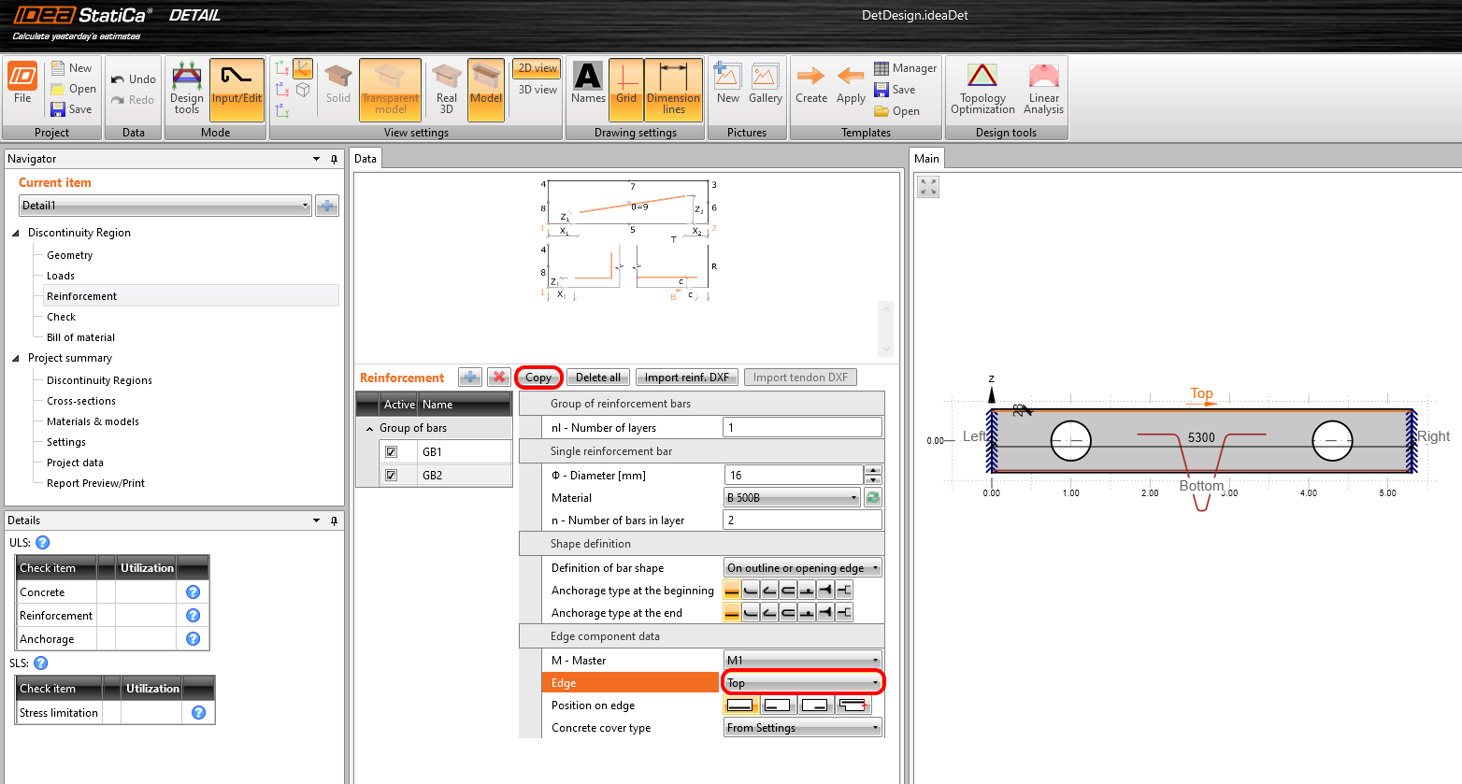Viewport: 1462px width, 784px height.
Task: Uncheck the GB1 active checkbox
Action: pos(392,452)
